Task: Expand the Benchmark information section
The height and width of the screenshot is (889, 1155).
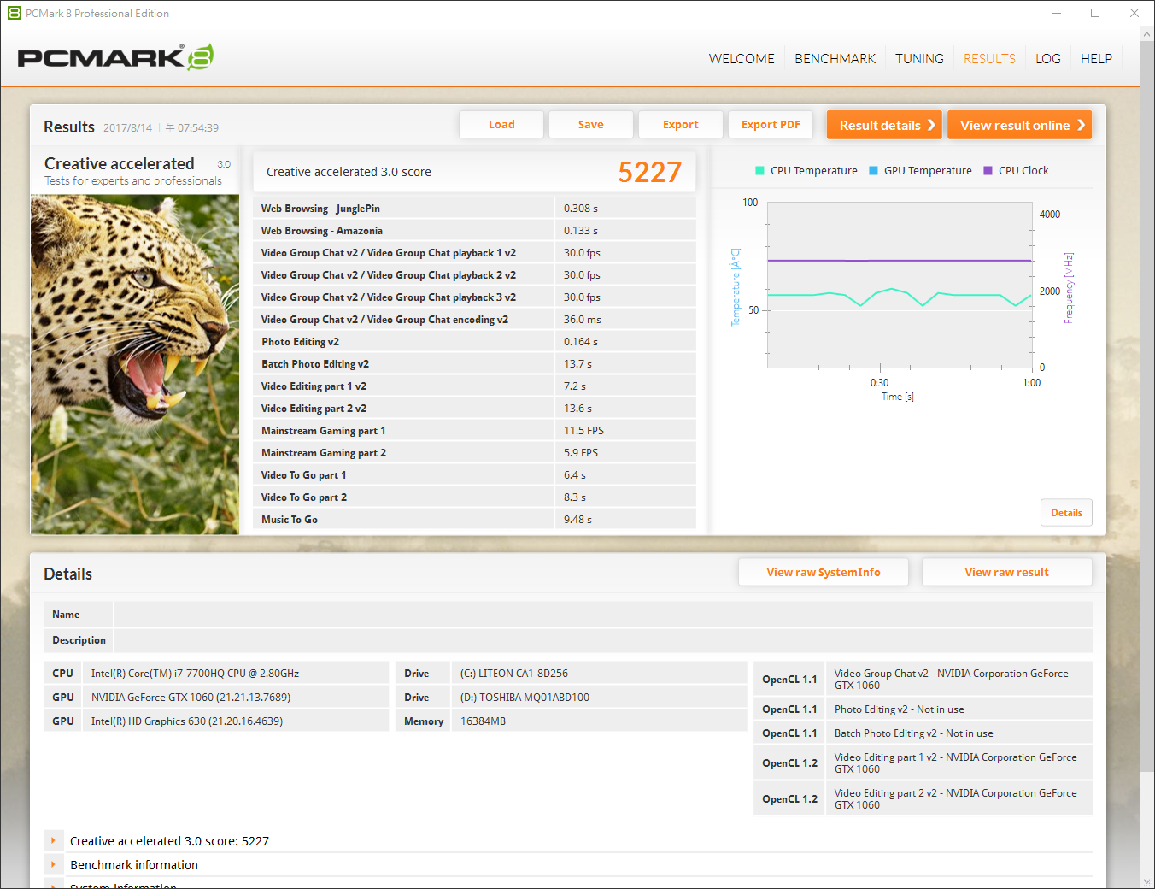Action: [53, 865]
